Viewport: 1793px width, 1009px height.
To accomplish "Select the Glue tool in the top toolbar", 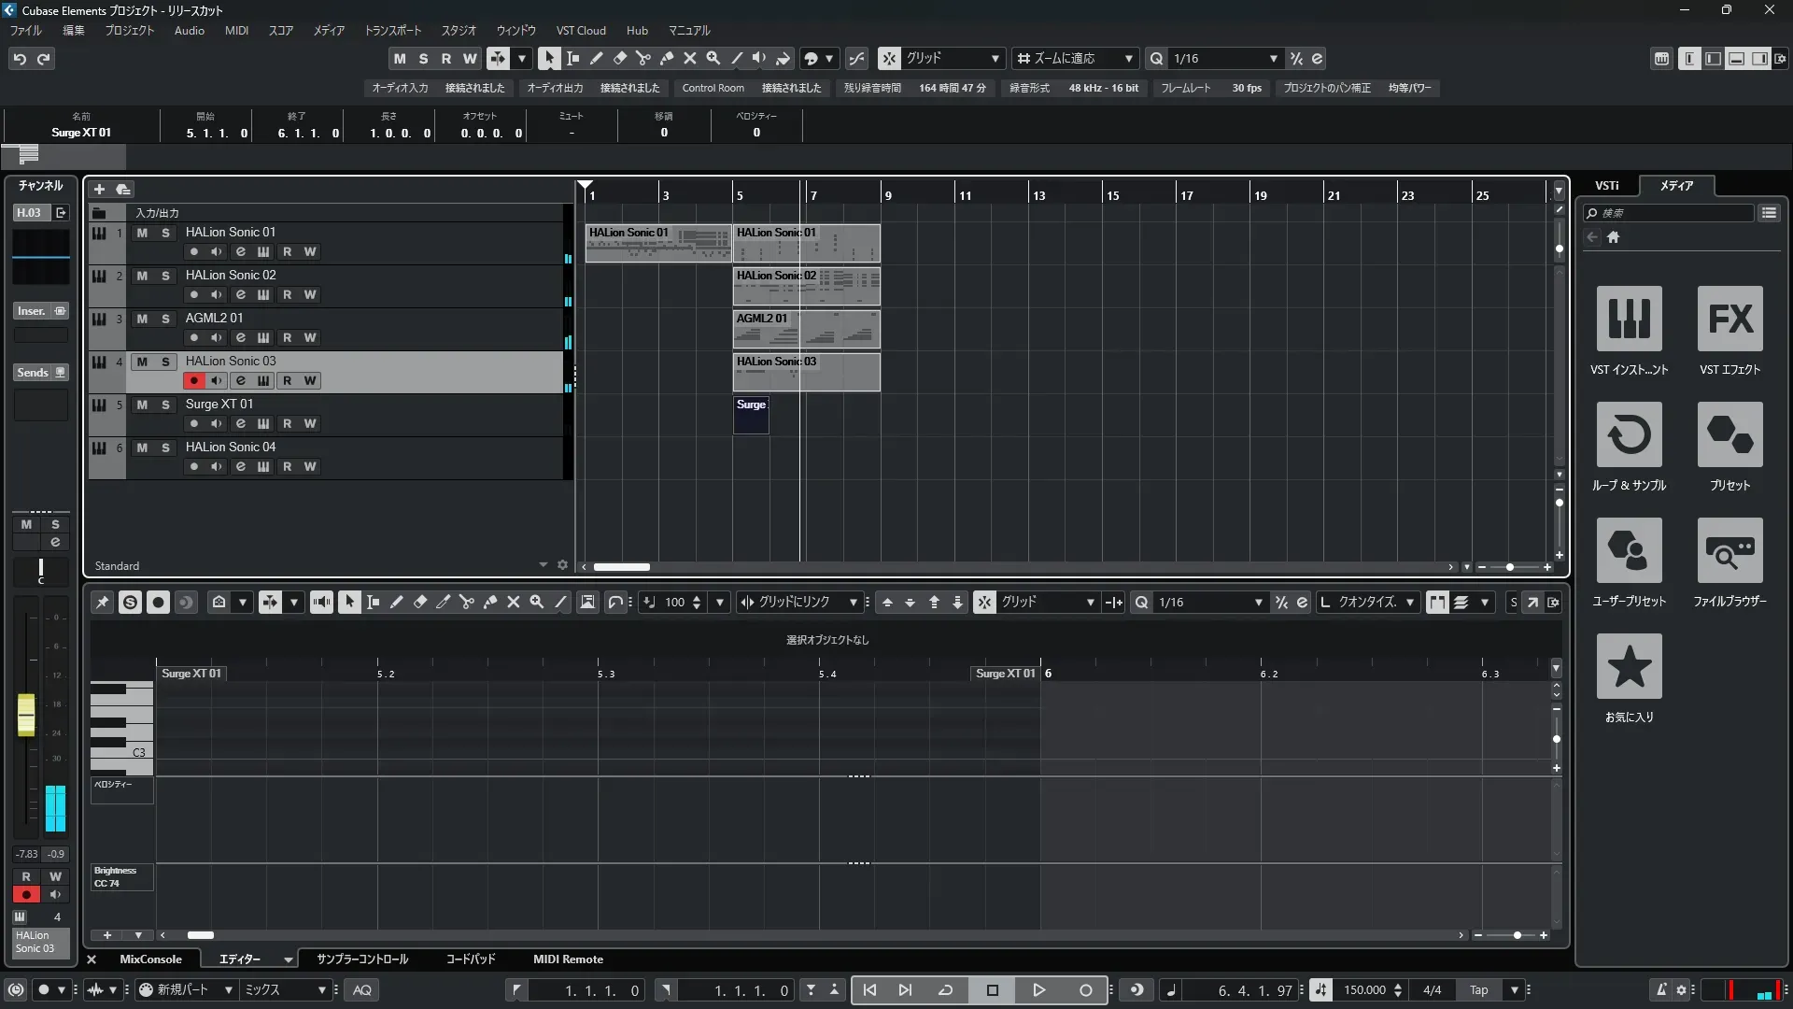I will [x=667, y=58].
